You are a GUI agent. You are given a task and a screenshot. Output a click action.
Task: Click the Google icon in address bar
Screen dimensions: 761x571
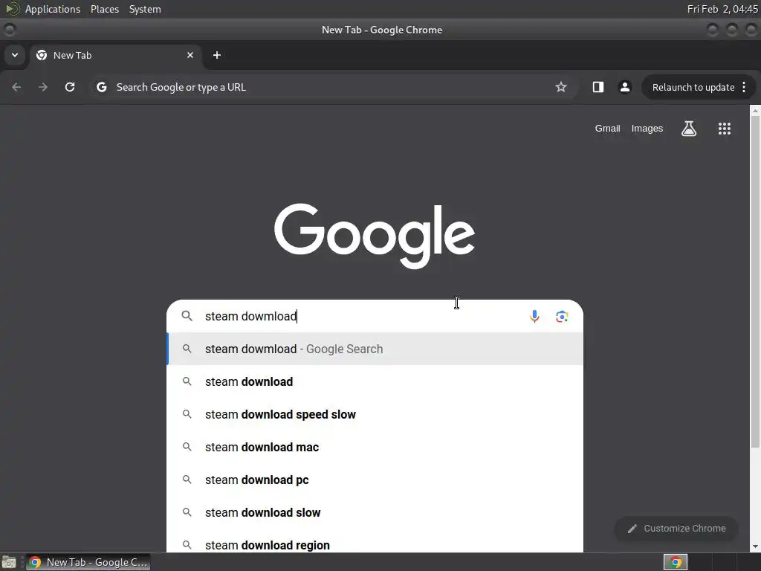pos(101,87)
